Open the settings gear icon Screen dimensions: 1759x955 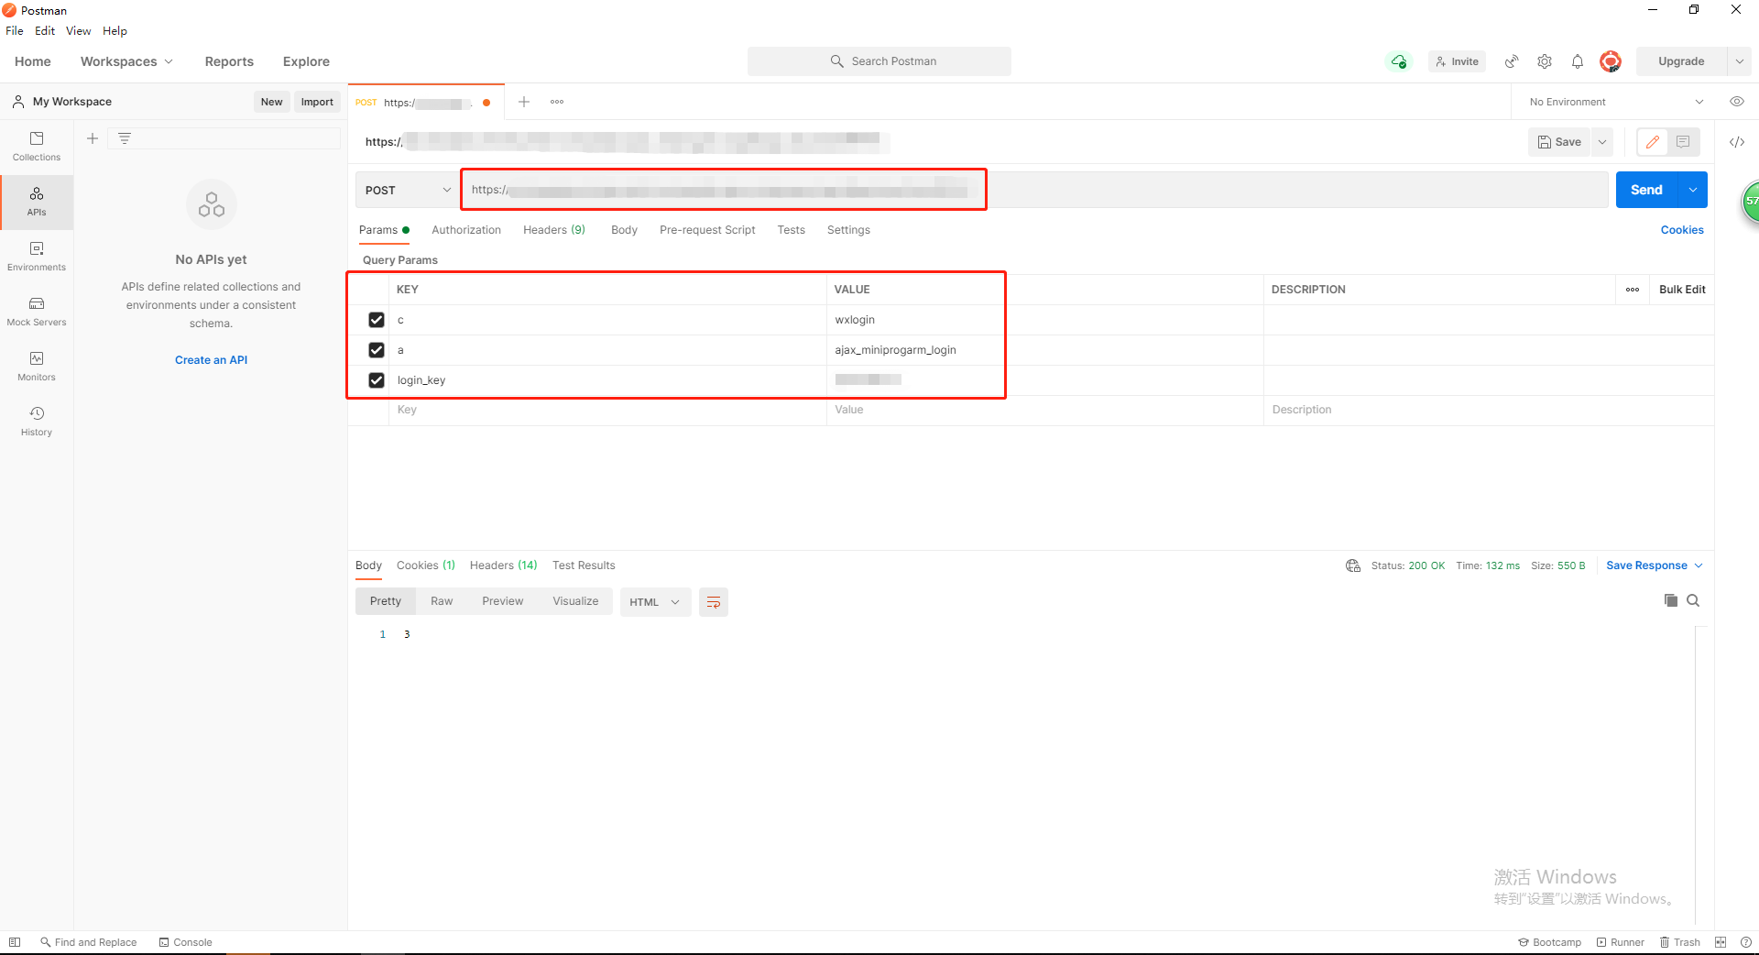coord(1545,61)
